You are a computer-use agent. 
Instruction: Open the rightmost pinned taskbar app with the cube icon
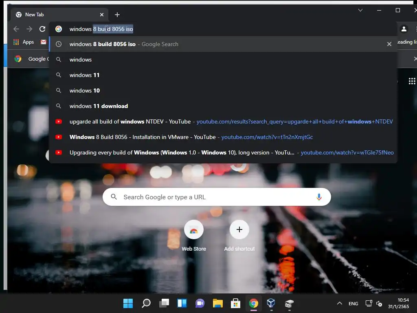289,303
